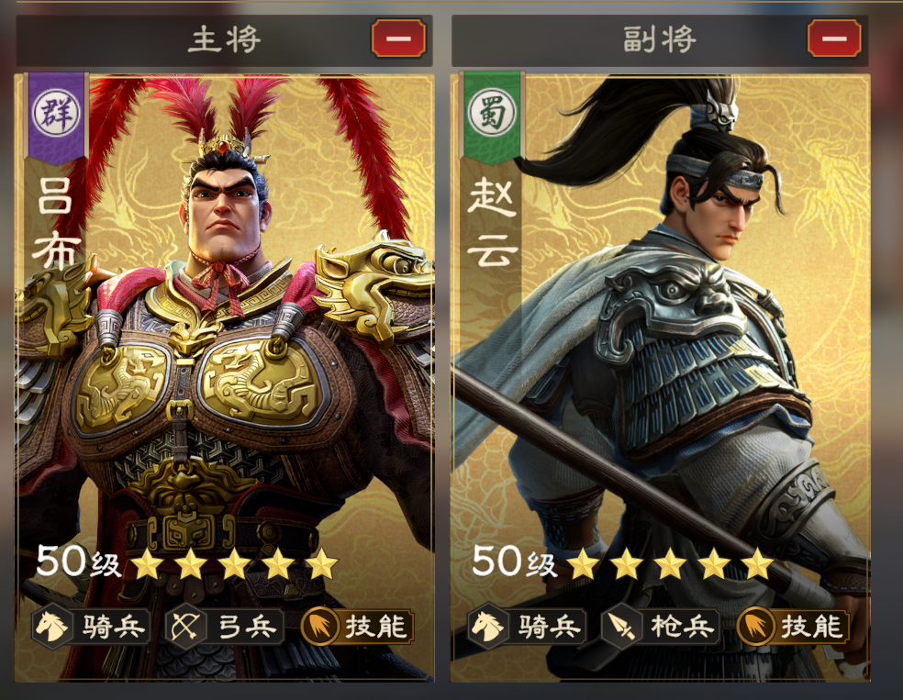Select Lu Bu's 骑兵 cavalry troop type
This screenshot has width=903, height=700.
(91, 627)
